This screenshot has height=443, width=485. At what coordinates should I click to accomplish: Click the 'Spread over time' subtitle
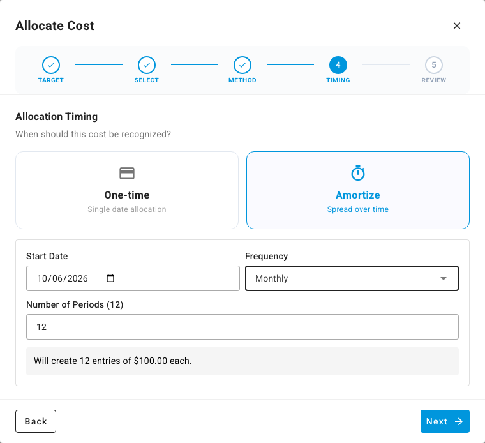point(358,209)
